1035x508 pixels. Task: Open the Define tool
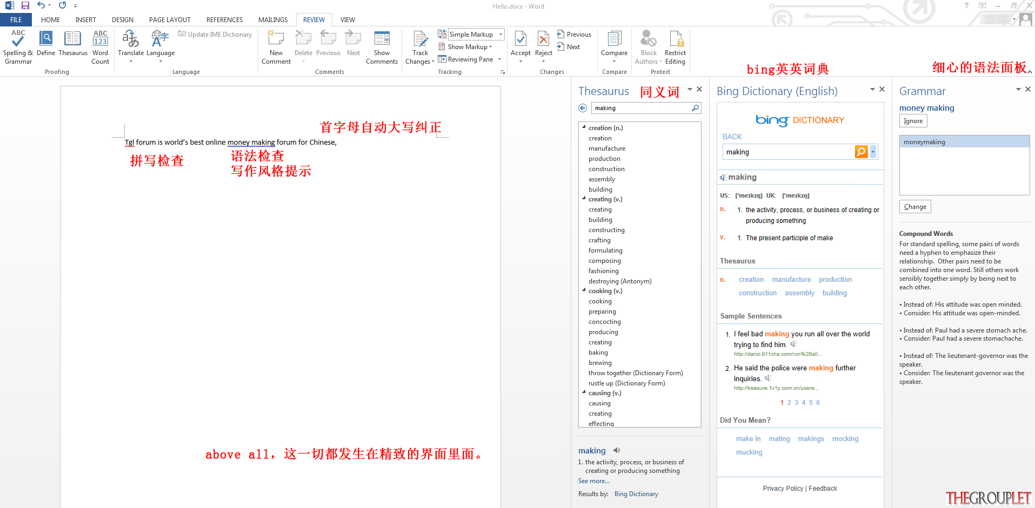coord(46,43)
